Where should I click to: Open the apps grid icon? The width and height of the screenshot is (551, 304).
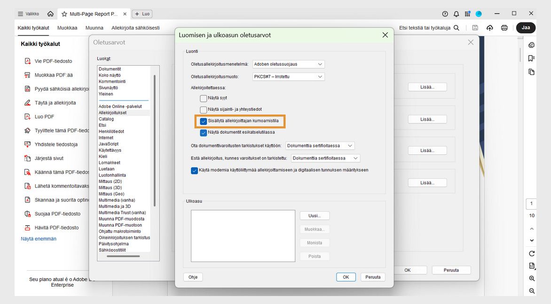pyautogui.click(x=467, y=14)
